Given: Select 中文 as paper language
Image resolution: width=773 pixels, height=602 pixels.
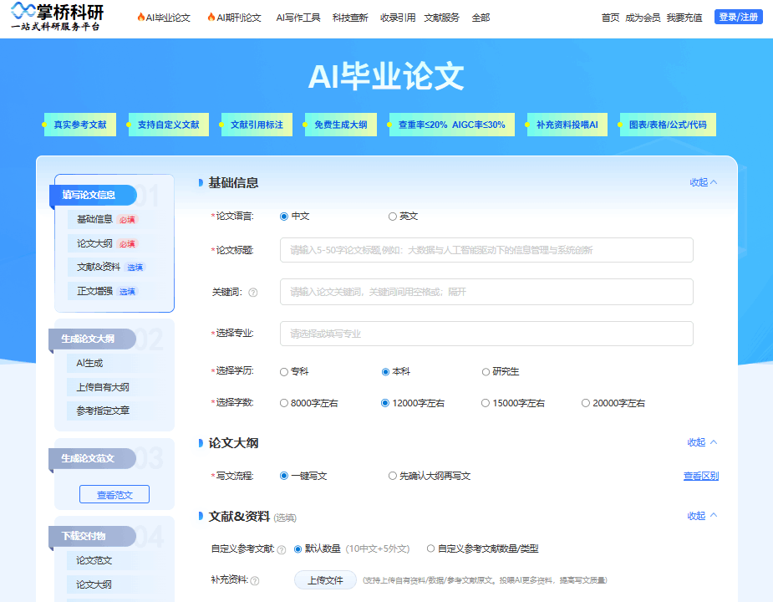Looking at the screenshot, I should (x=284, y=217).
